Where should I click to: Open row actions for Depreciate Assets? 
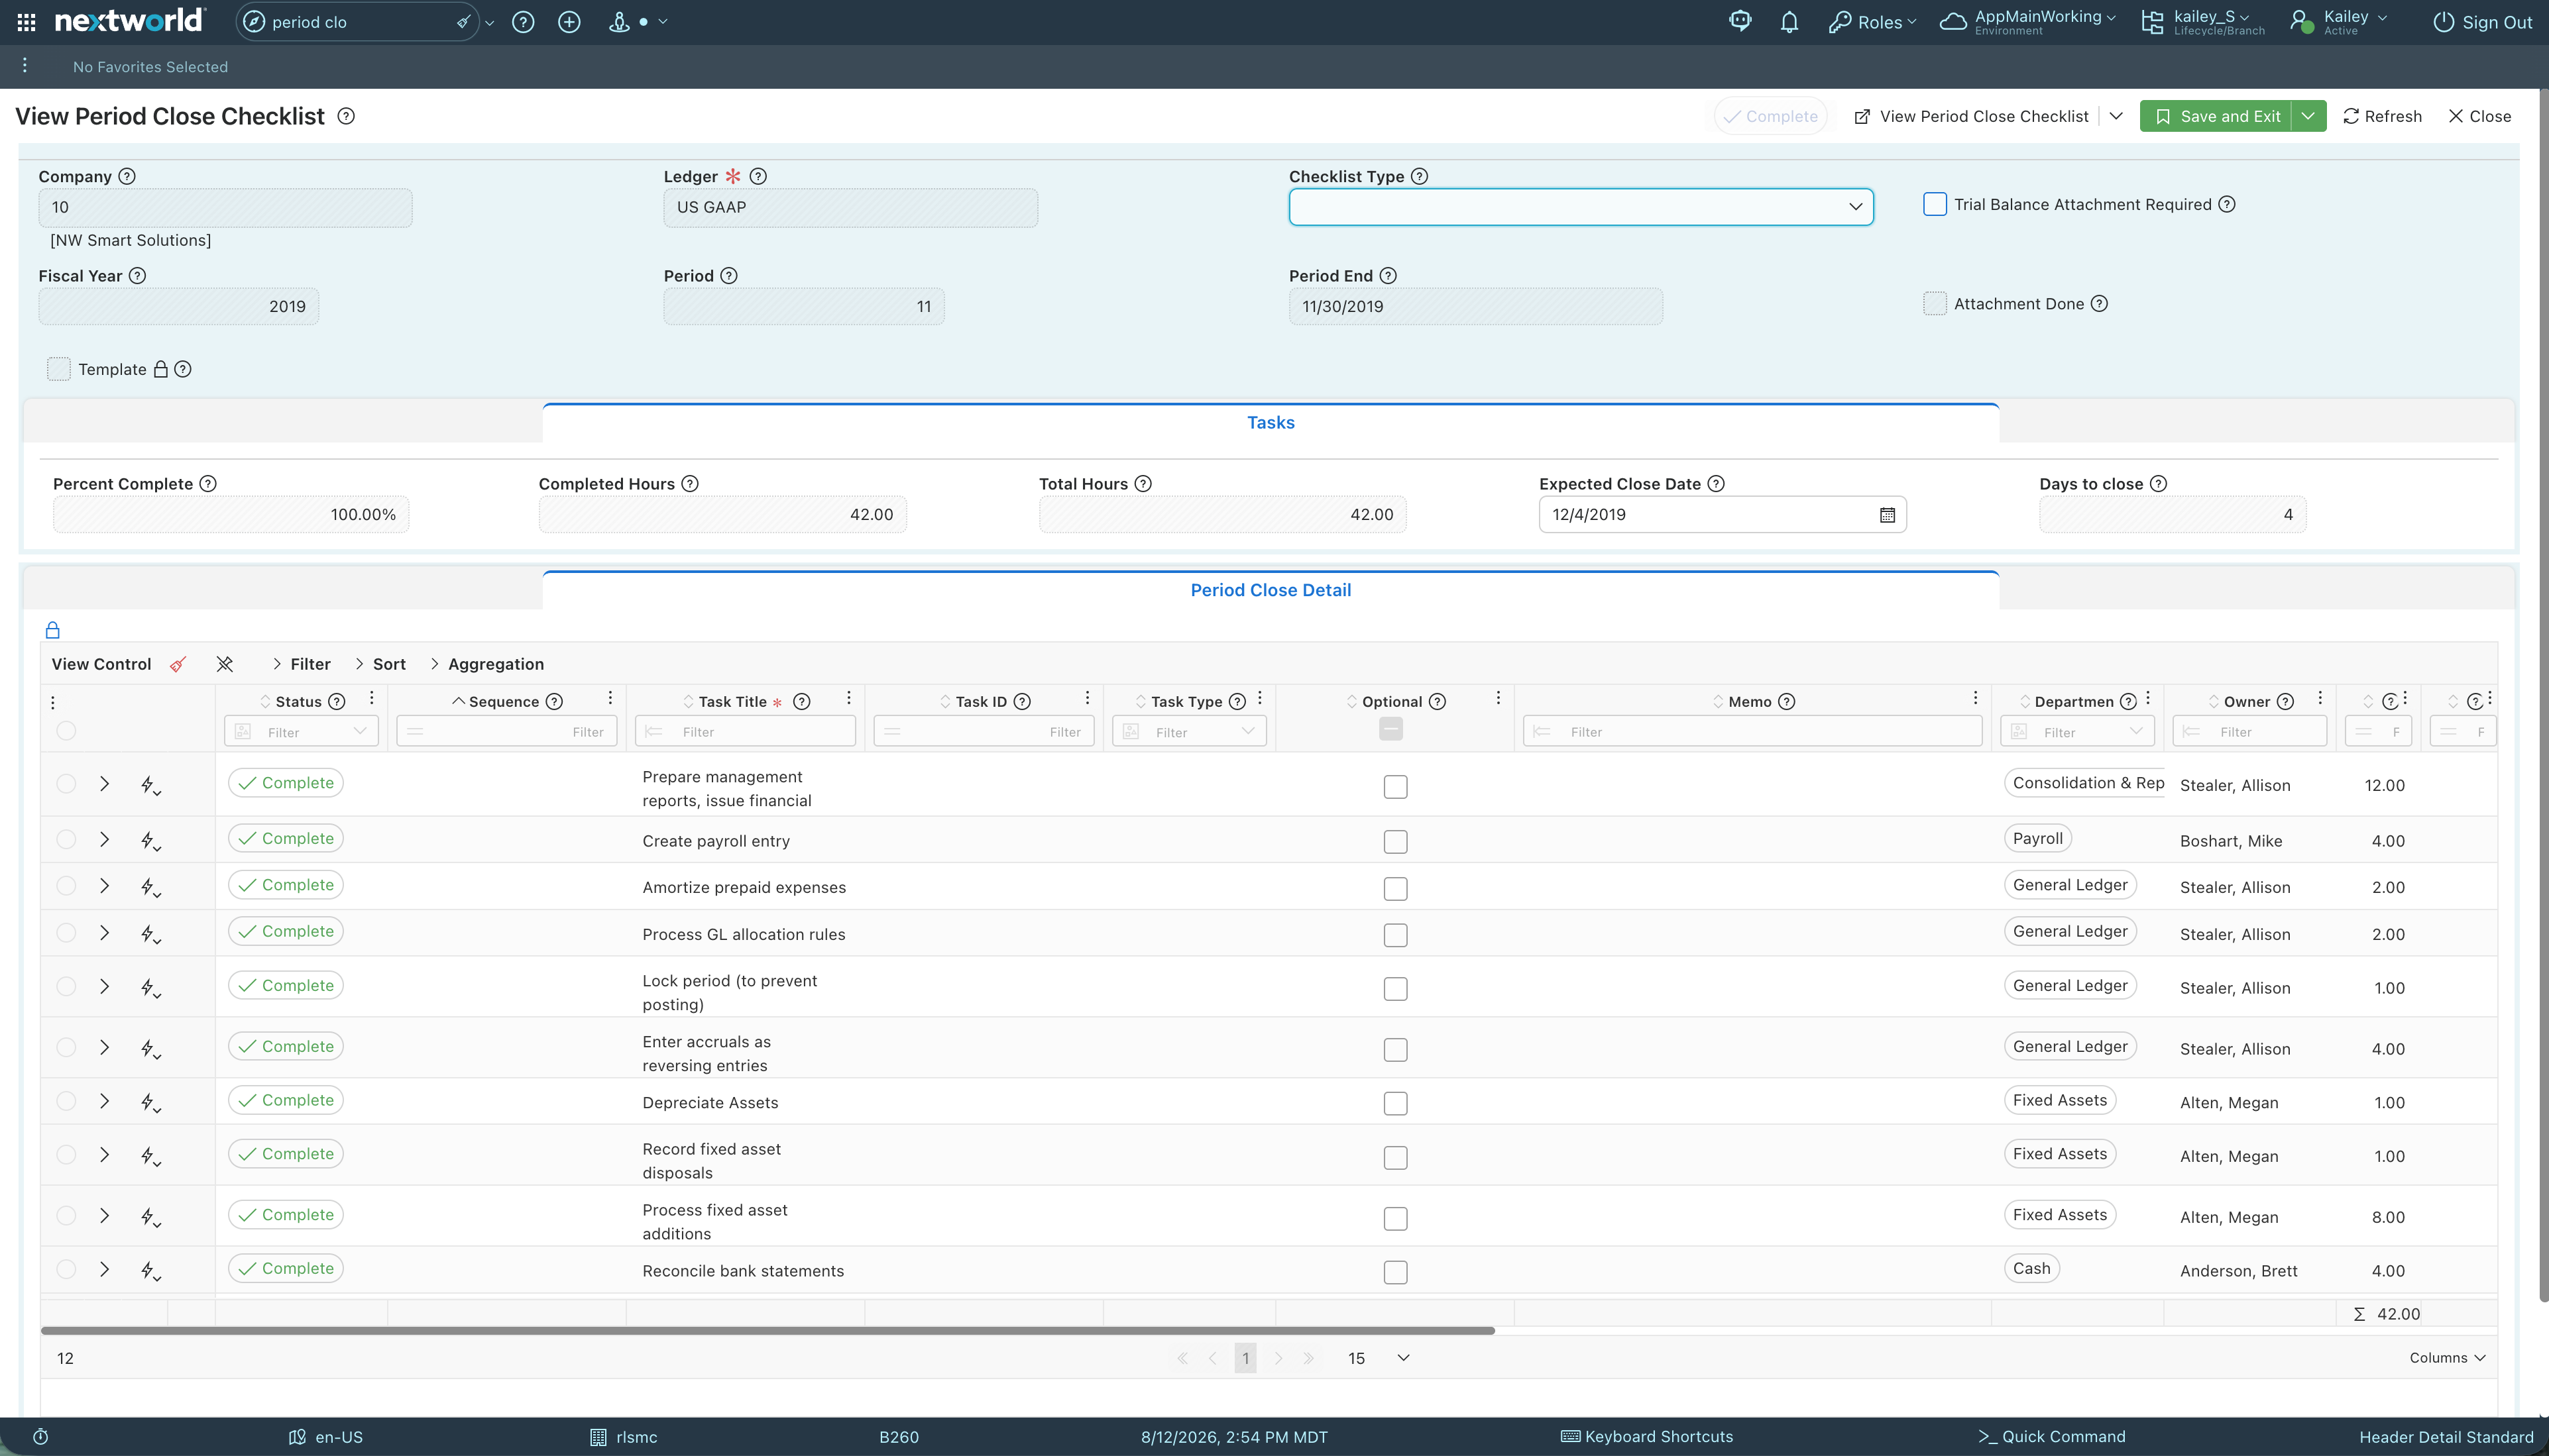(x=150, y=1102)
